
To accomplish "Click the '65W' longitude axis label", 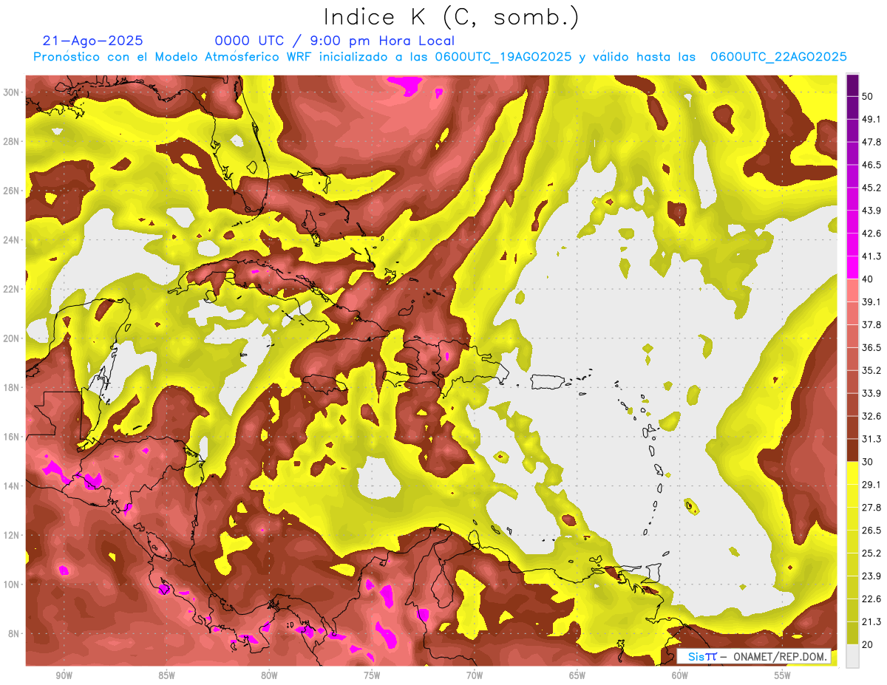I will click(x=577, y=676).
